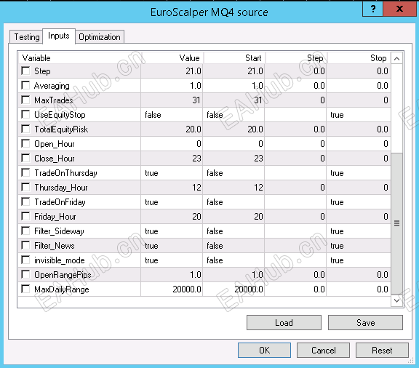Open the Filter_News value true cell

pyautogui.click(x=172, y=246)
